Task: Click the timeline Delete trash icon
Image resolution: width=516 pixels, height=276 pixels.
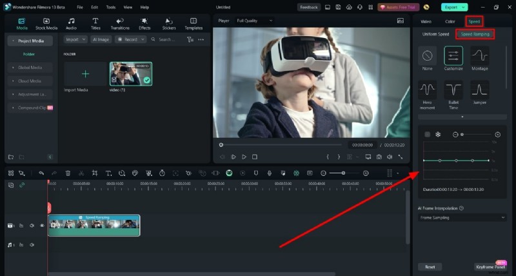Action: tap(68, 173)
